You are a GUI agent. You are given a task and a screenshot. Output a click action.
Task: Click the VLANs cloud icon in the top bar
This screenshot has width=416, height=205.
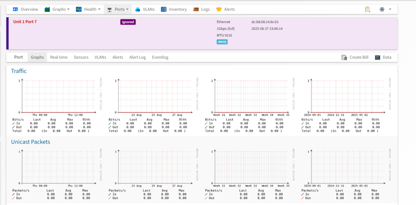tap(138, 9)
